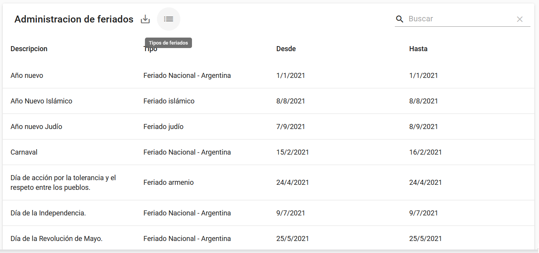Sort by the Hasta column header
Viewport: 539px width, 253px height.
(418, 49)
